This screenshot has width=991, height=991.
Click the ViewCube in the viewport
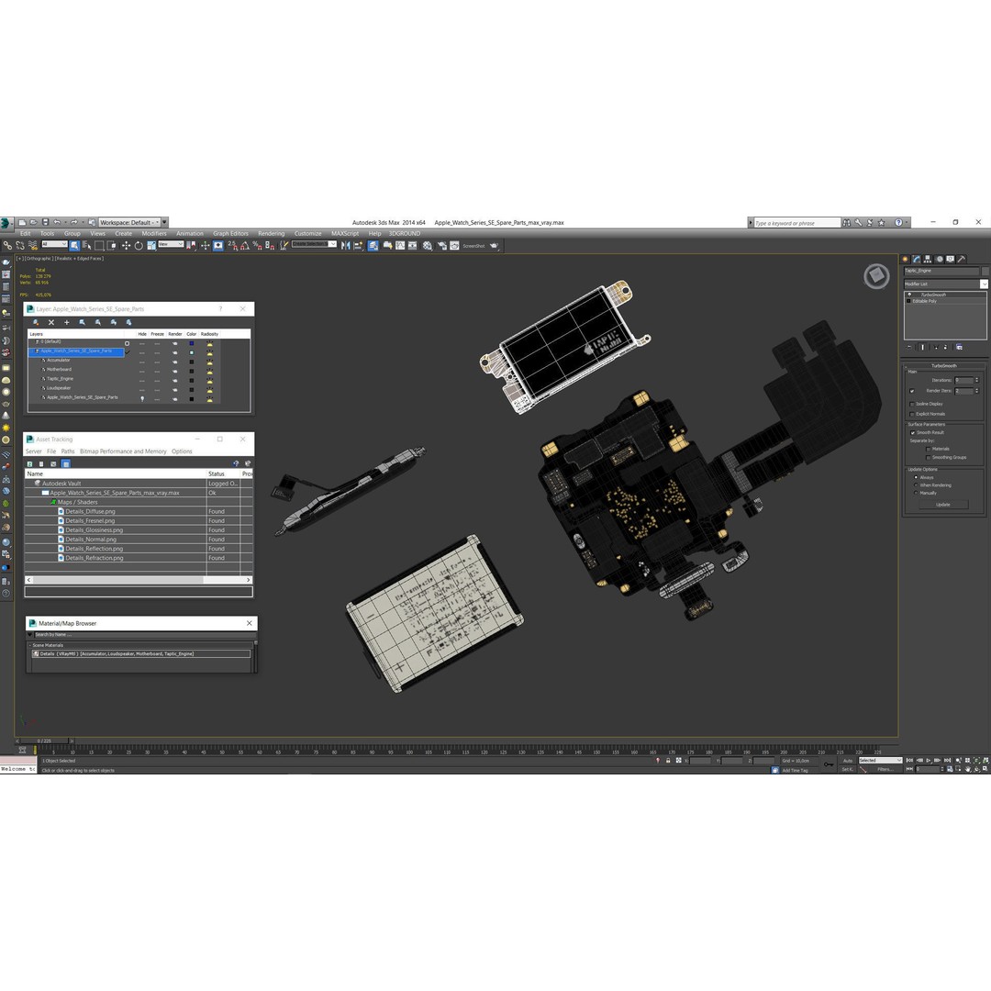tap(876, 276)
